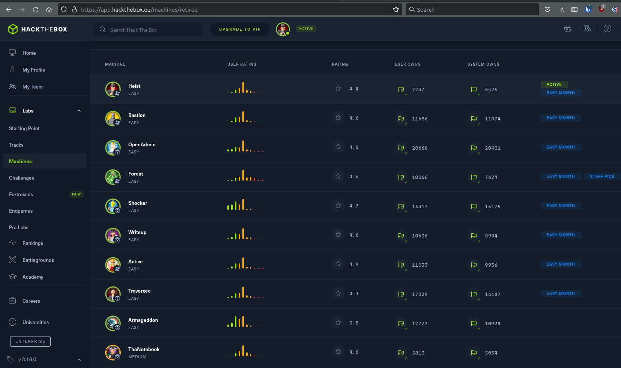Expand the version v 3.16.0 chevron
The image size is (621, 368).
pos(79,360)
